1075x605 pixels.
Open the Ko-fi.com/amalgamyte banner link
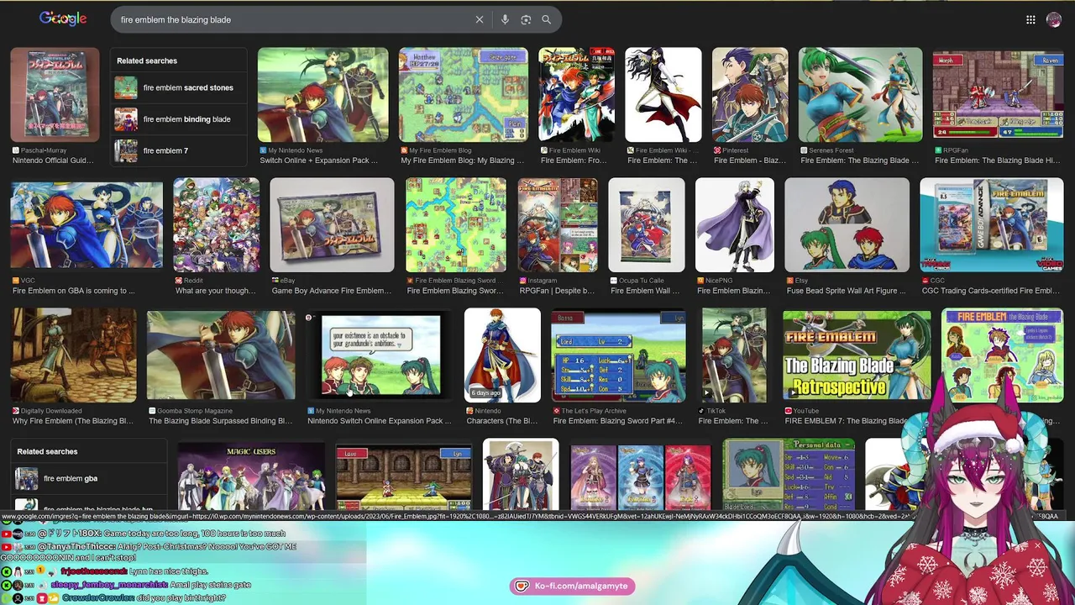click(572, 586)
